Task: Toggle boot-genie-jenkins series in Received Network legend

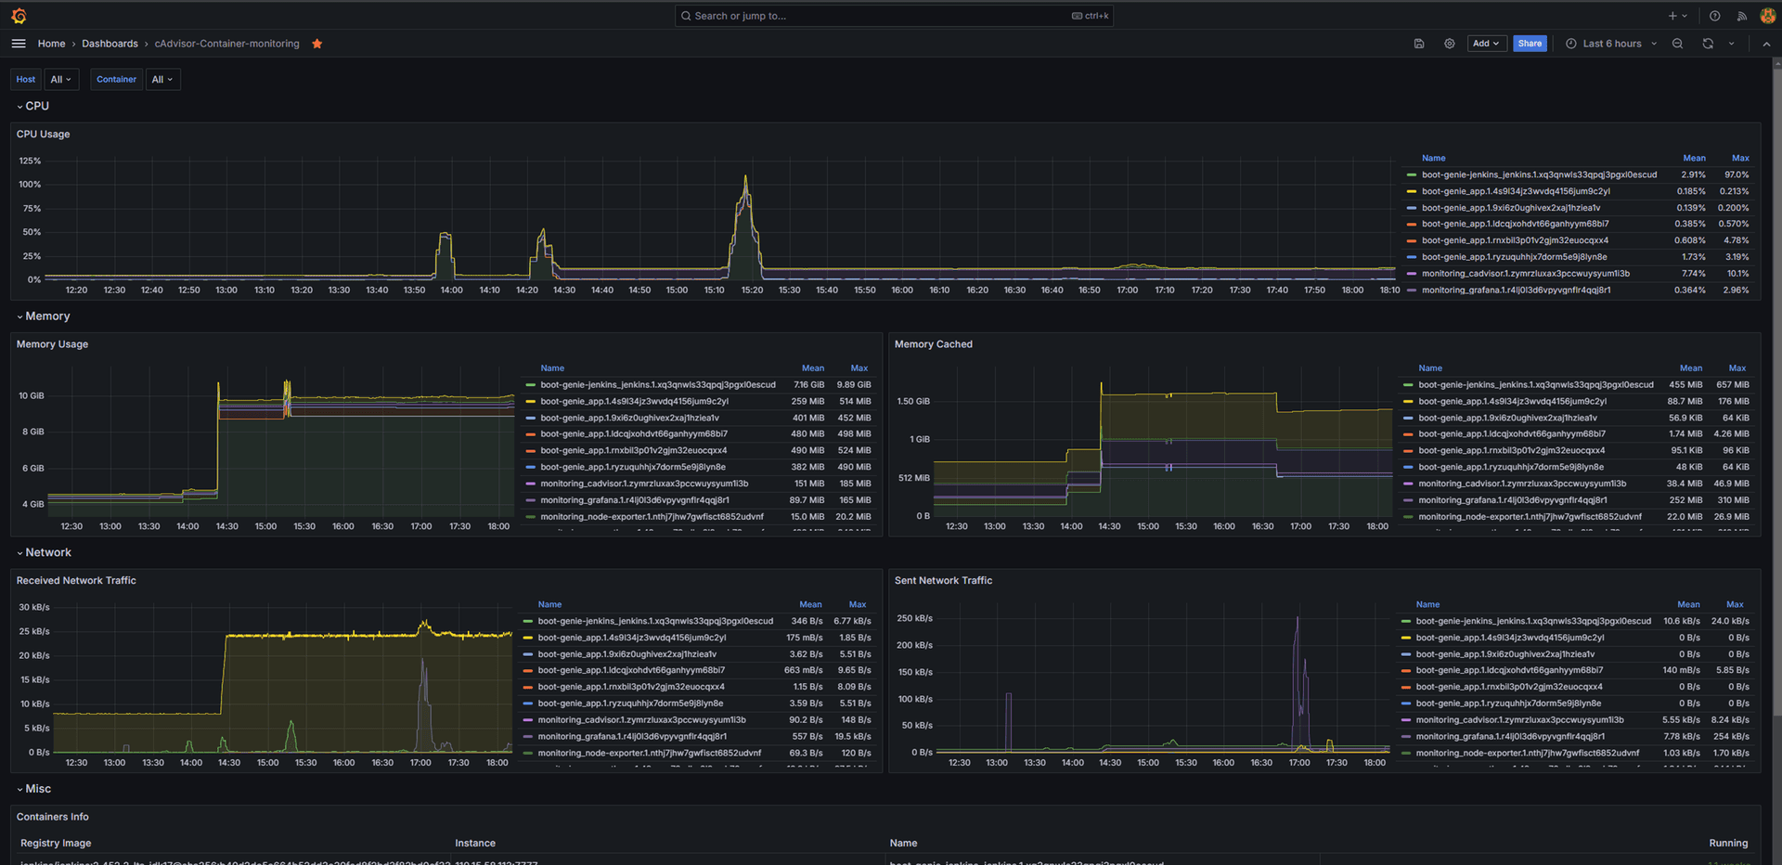Action: pyautogui.click(x=655, y=622)
